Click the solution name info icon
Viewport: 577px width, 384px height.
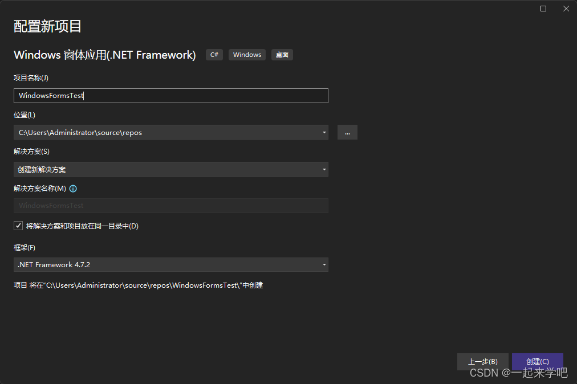pyautogui.click(x=73, y=189)
